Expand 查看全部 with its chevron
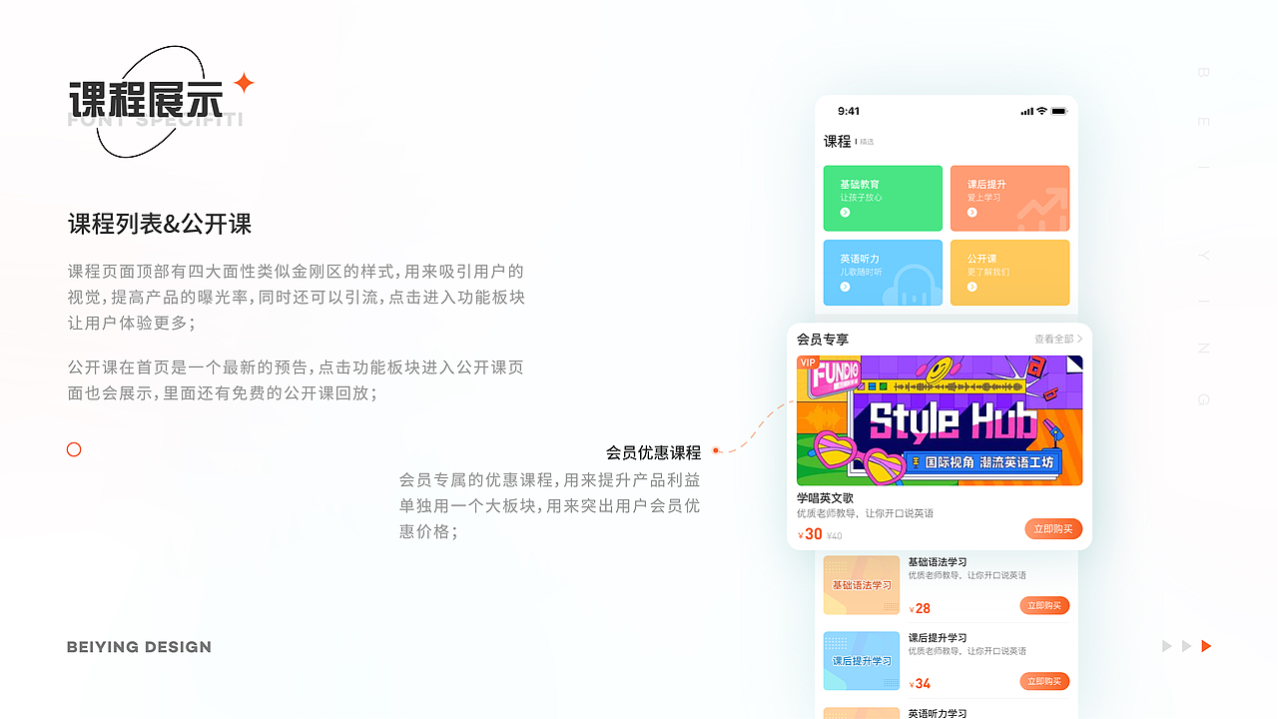 [x=1055, y=340]
